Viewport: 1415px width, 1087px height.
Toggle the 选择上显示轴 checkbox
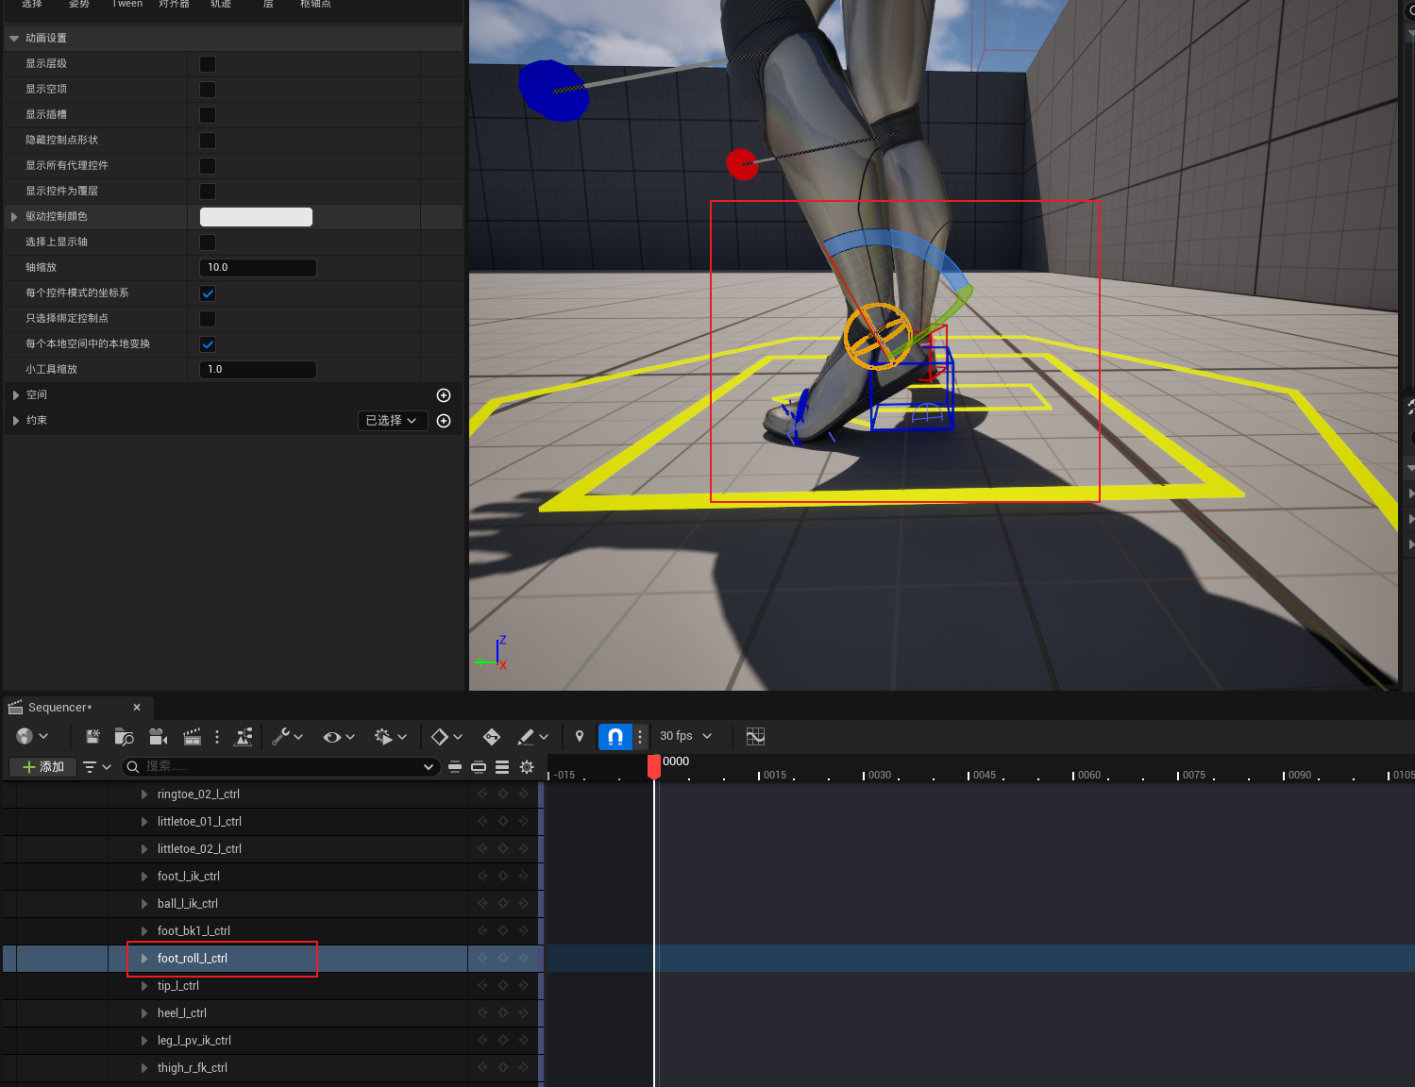(208, 242)
